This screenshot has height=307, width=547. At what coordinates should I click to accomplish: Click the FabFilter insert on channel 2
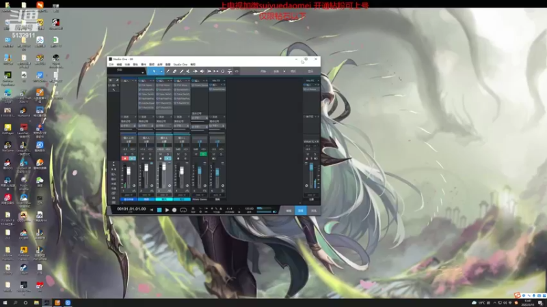[146, 98]
